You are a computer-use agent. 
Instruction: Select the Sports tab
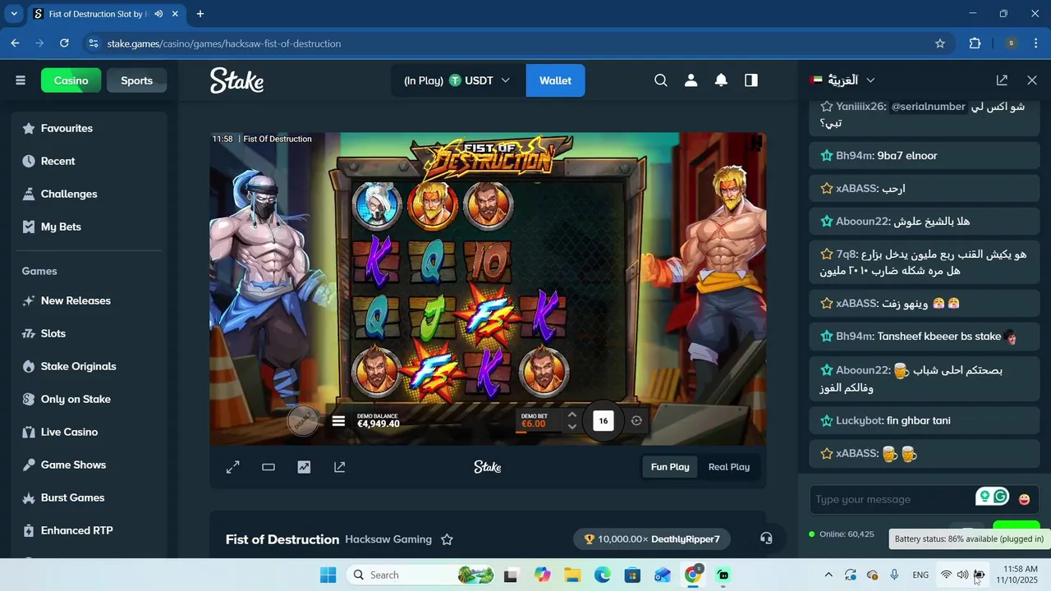[136, 80]
